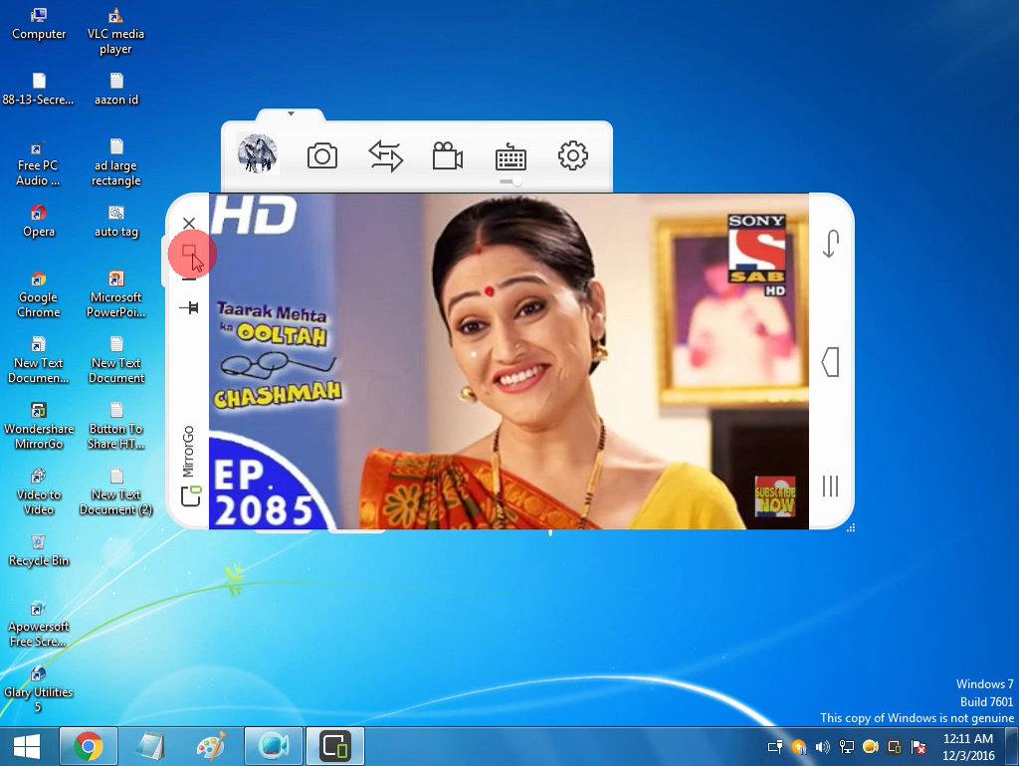The width and height of the screenshot is (1019, 766).
Task: Click the yellow camera recorder tray icon
Action: tap(870, 747)
